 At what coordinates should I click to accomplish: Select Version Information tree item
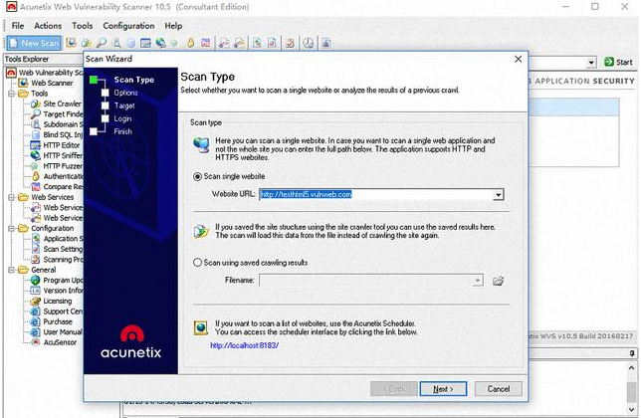coord(63,291)
